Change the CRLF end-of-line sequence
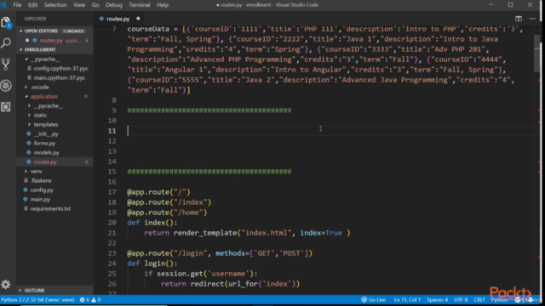The image size is (545, 306). [479, 300]
